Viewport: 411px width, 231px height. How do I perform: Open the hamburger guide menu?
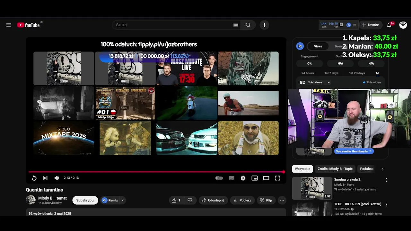[9, 25]
